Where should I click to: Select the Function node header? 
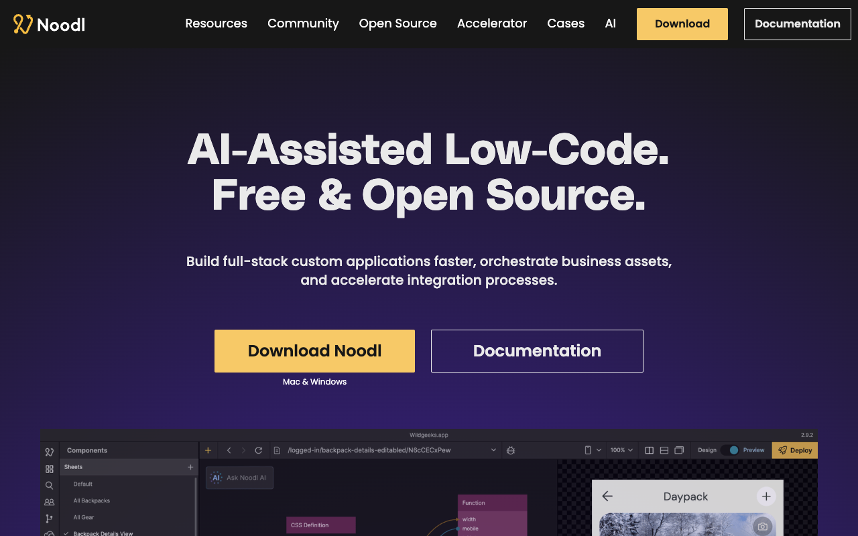click(493, 503)
